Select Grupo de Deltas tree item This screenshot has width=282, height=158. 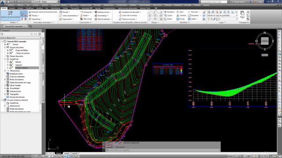click(22, 50)
